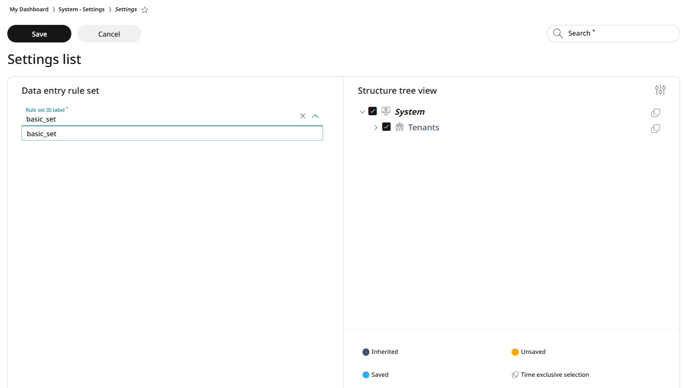
Task: Click the System monitor icon in tree
Action: 385,111
